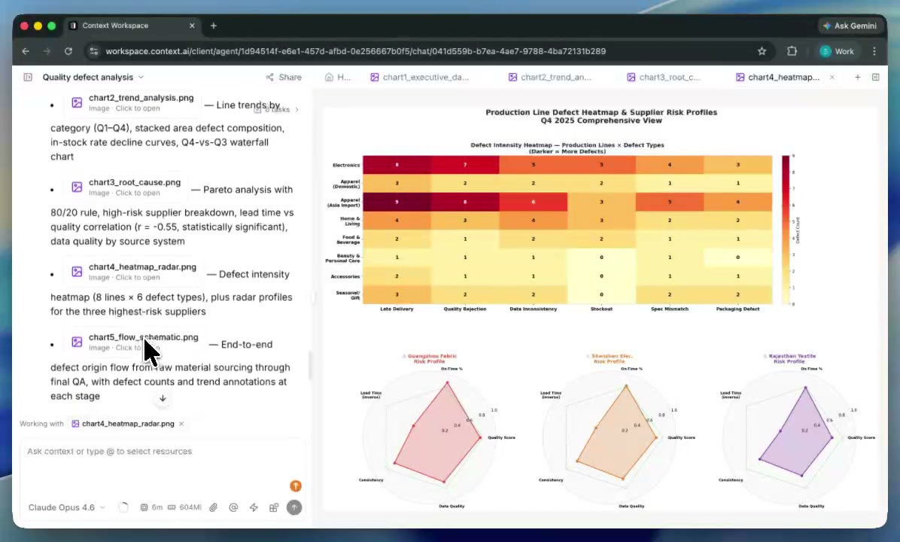The height and width of the screenshot is (542, 900).
Task: Click the chat panel scrollbar handle
Action: [x=309, y=366]
